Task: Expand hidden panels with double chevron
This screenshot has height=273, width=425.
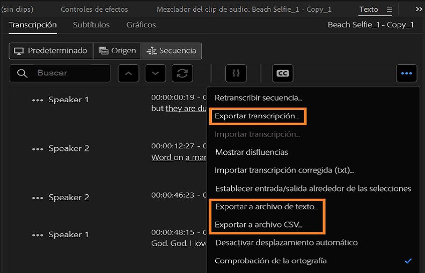Action: [x=419, y=9]
